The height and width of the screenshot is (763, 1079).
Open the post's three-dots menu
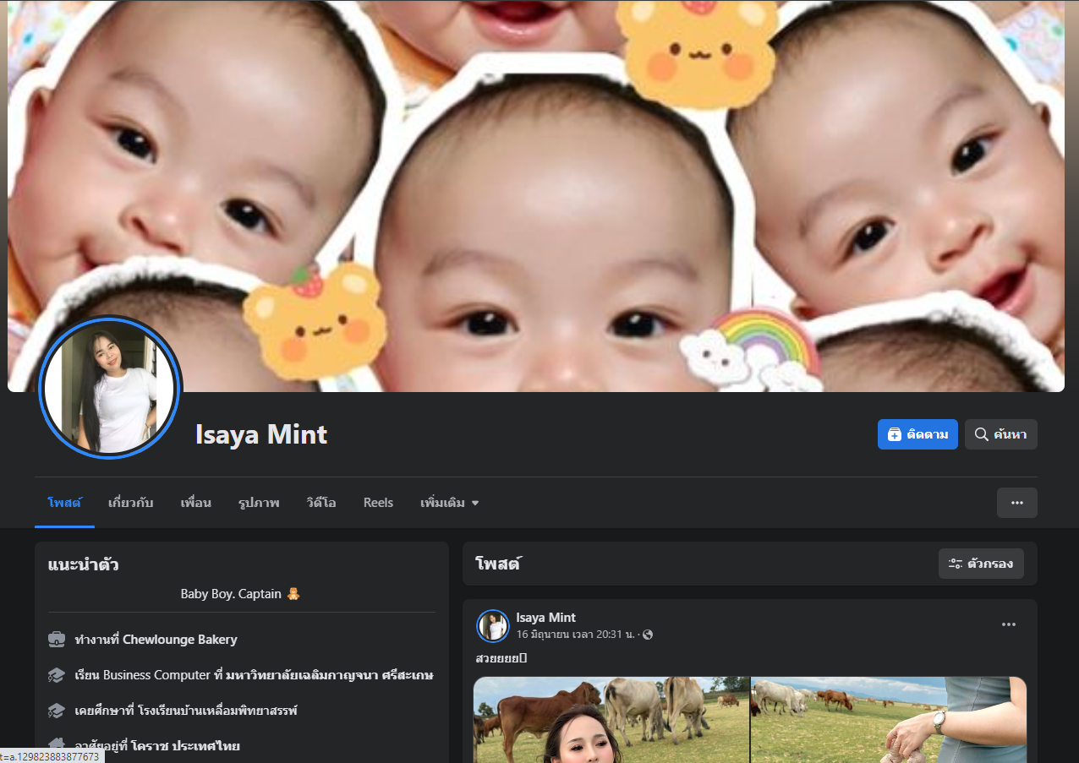coord(1009,624)
